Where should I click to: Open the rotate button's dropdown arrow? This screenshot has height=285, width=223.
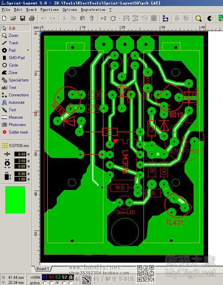tap(119, 18)
